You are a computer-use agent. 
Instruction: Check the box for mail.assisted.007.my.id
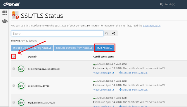[14, 102]
